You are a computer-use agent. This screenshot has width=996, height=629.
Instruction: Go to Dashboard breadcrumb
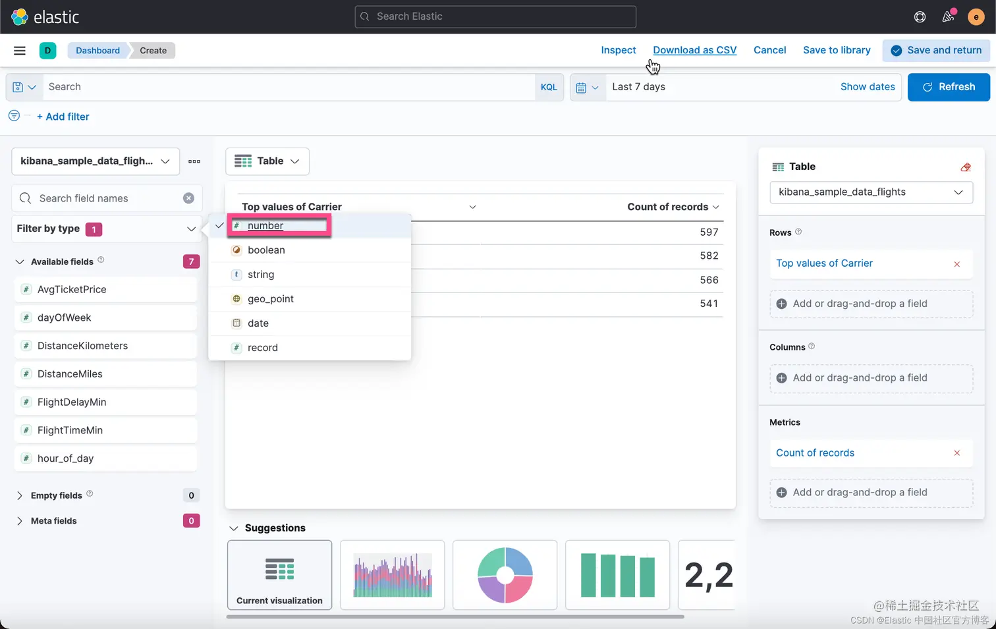[97, 51]
